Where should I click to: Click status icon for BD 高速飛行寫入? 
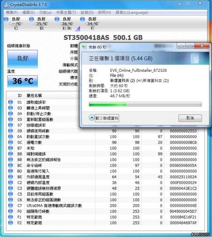[x=10, y=171]
